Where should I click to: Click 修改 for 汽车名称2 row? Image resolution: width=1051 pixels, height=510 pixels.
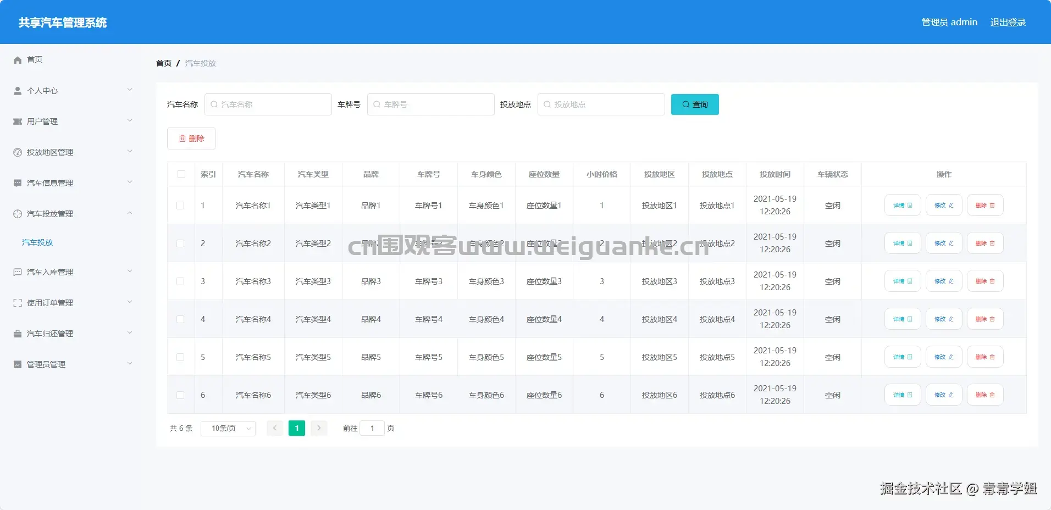click(944, 243)
